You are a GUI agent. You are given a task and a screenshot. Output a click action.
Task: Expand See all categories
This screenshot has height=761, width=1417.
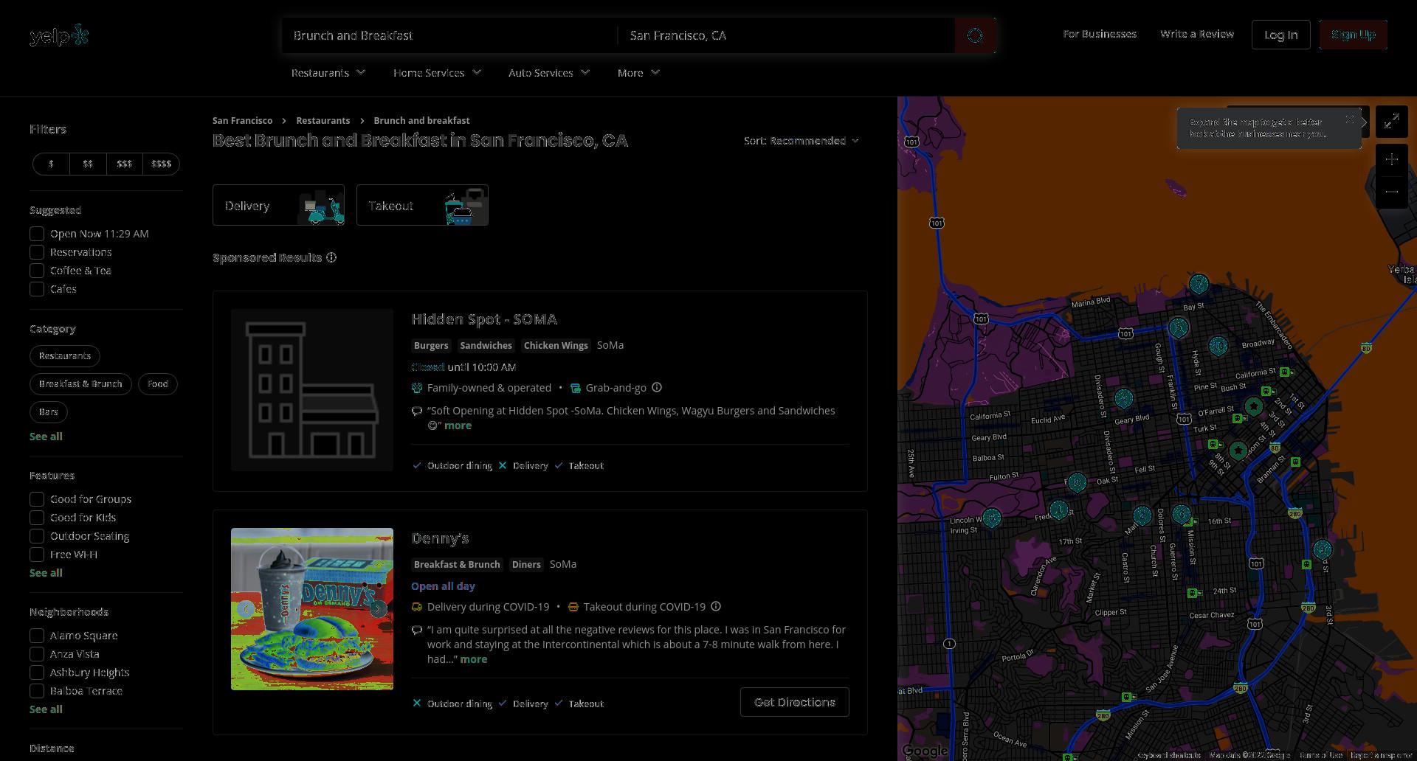46,437
